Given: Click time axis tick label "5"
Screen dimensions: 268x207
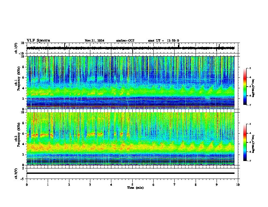Looking at the screenshot, I should click(x=132, y=185).
